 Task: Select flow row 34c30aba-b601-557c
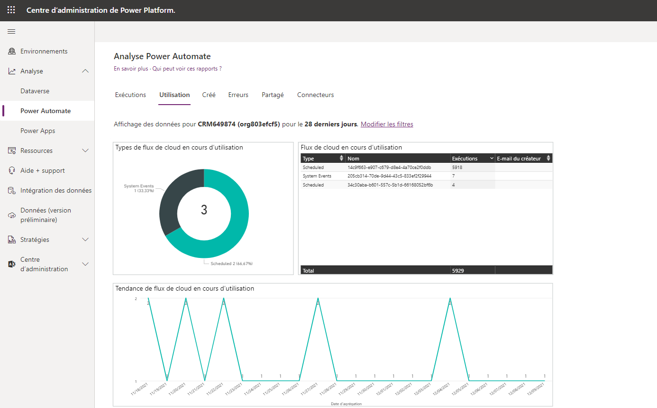click(427, 185)
